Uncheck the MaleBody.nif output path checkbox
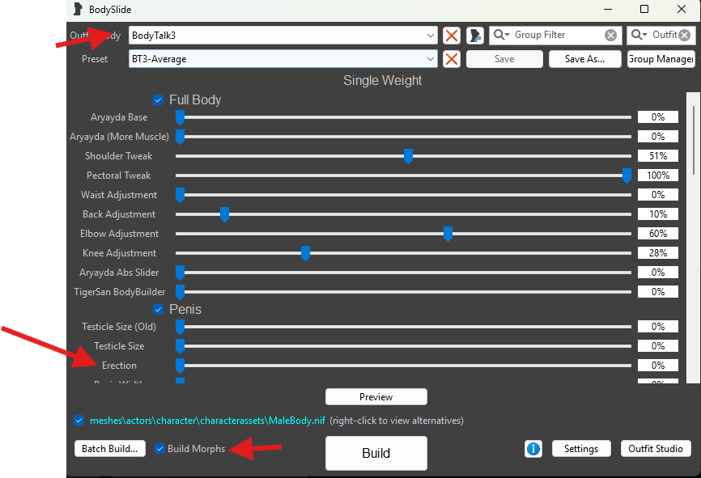This screenshot has height=478, width=701. click(x=79, y=421)
